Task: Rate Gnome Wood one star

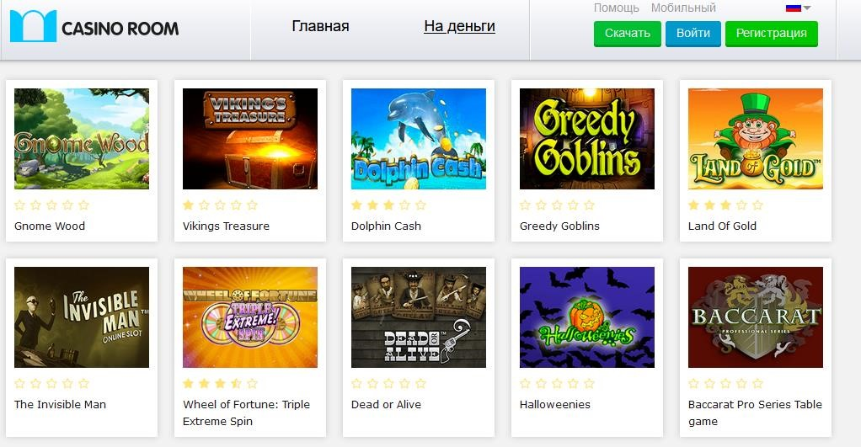Action: [19, 205]
